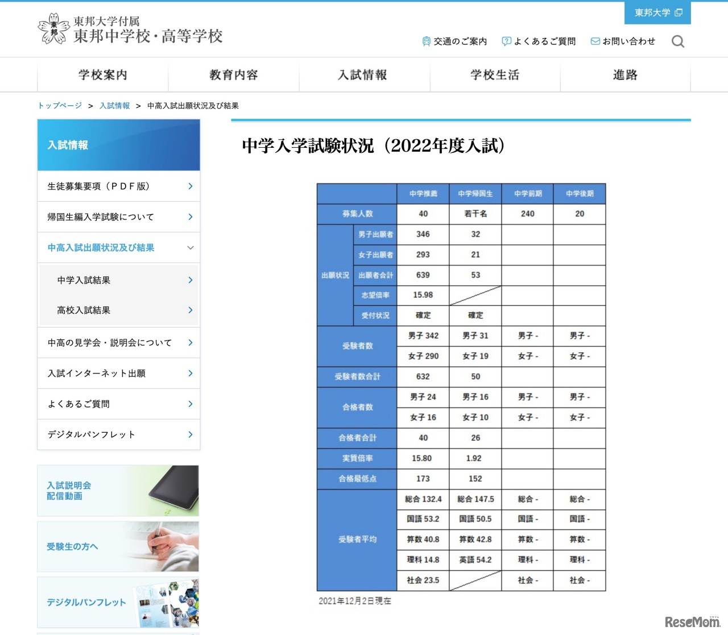The height and width of the screenshot is (635, 728).
Task: Click the 総合 132.4 average cell
Action: pos(423,499)
